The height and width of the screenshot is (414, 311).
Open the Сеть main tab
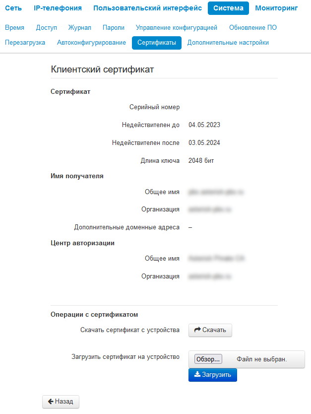pyautogui.click(x=13, y=8)
